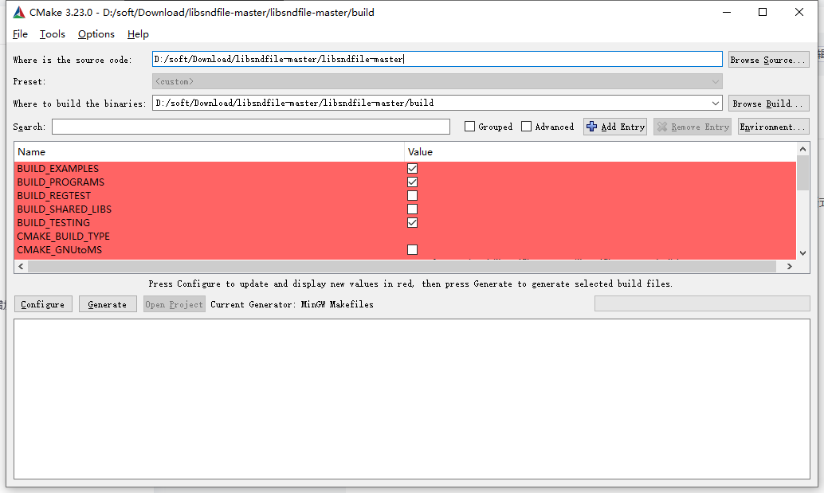This screenshot has width=824, height=493.
Task: Uncheck the BUILD_EXAMPLES checkbox
Action: 413,169
